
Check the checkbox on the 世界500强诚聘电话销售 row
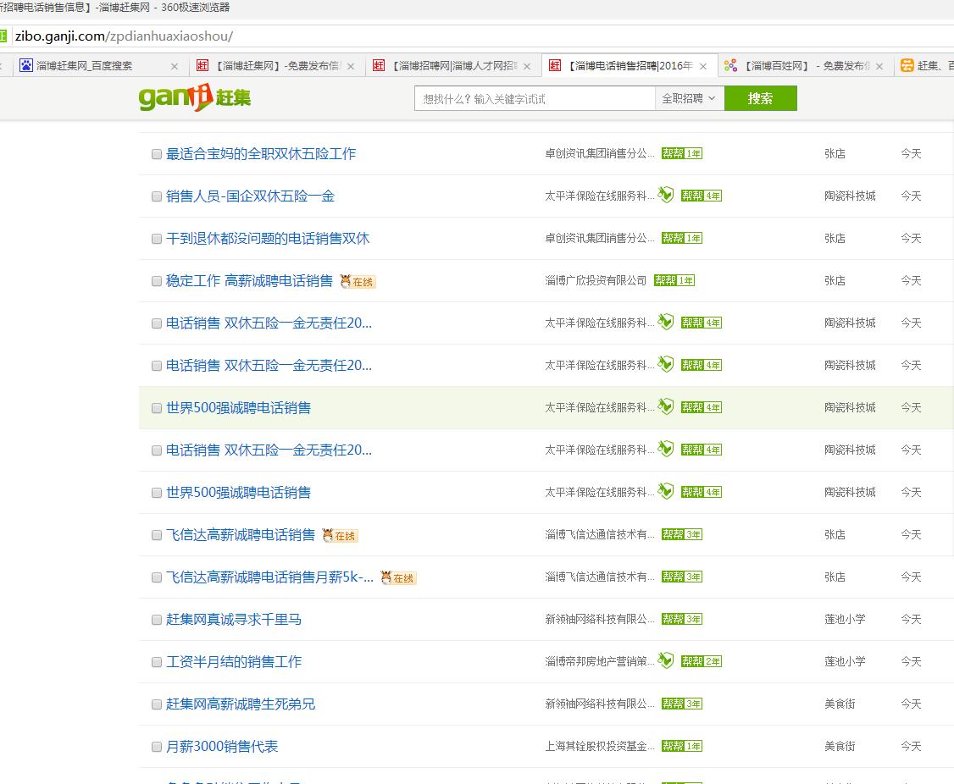coord(156,407)
